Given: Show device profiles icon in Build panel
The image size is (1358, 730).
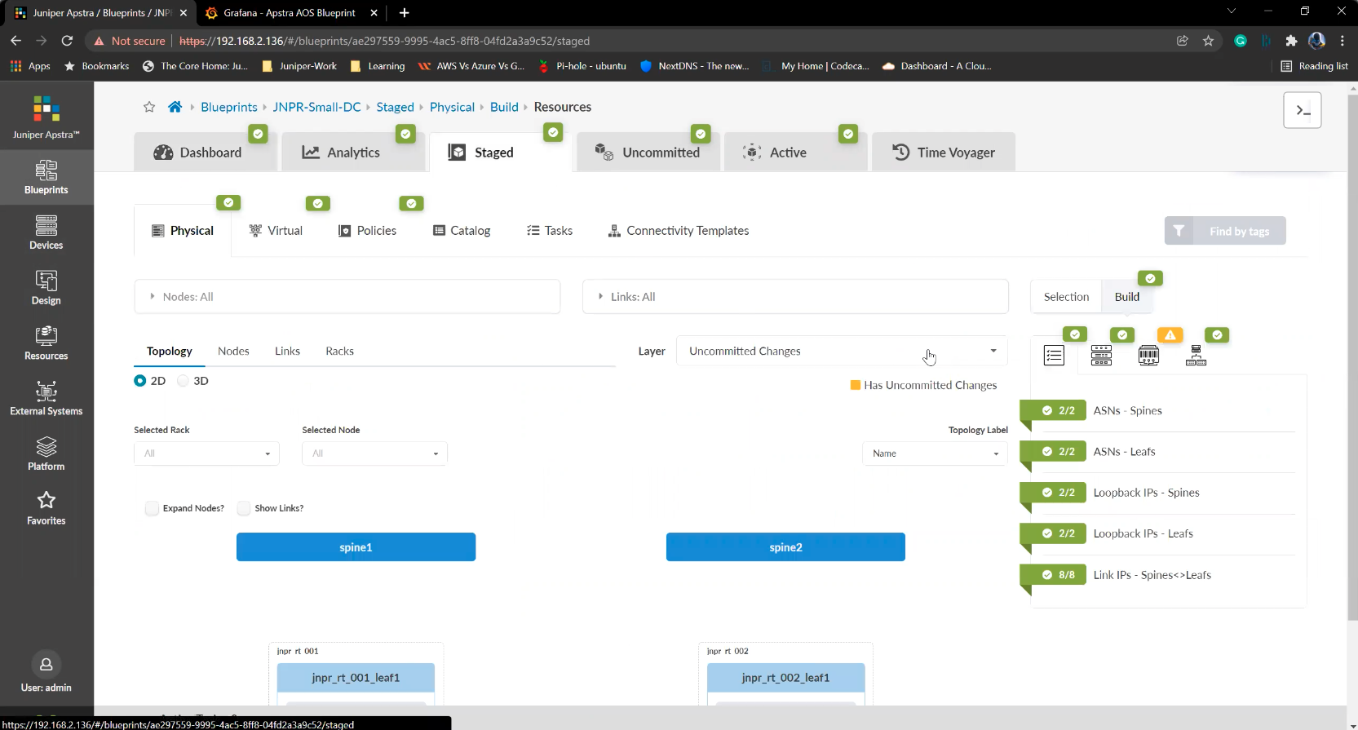Looking at the screenshot, I should tap(1101, 356).
